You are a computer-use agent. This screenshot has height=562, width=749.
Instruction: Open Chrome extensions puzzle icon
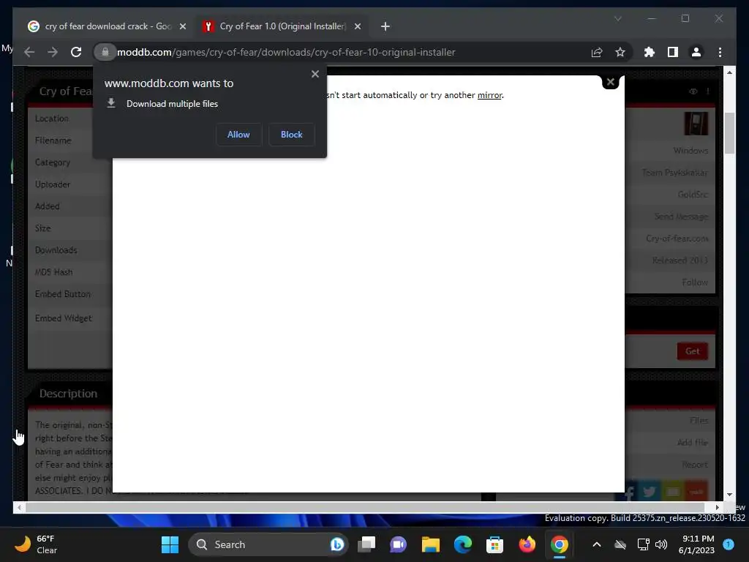[x=650, y=52]
